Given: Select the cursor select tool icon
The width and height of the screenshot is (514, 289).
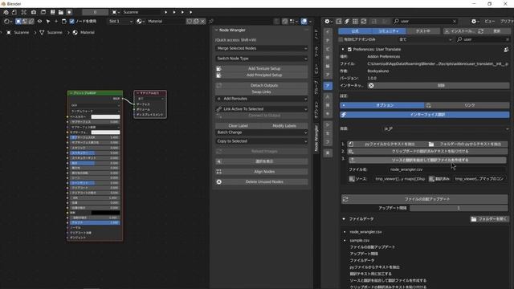Looking at the screenshot, I should pyautogui.click(x=48, y=22).
